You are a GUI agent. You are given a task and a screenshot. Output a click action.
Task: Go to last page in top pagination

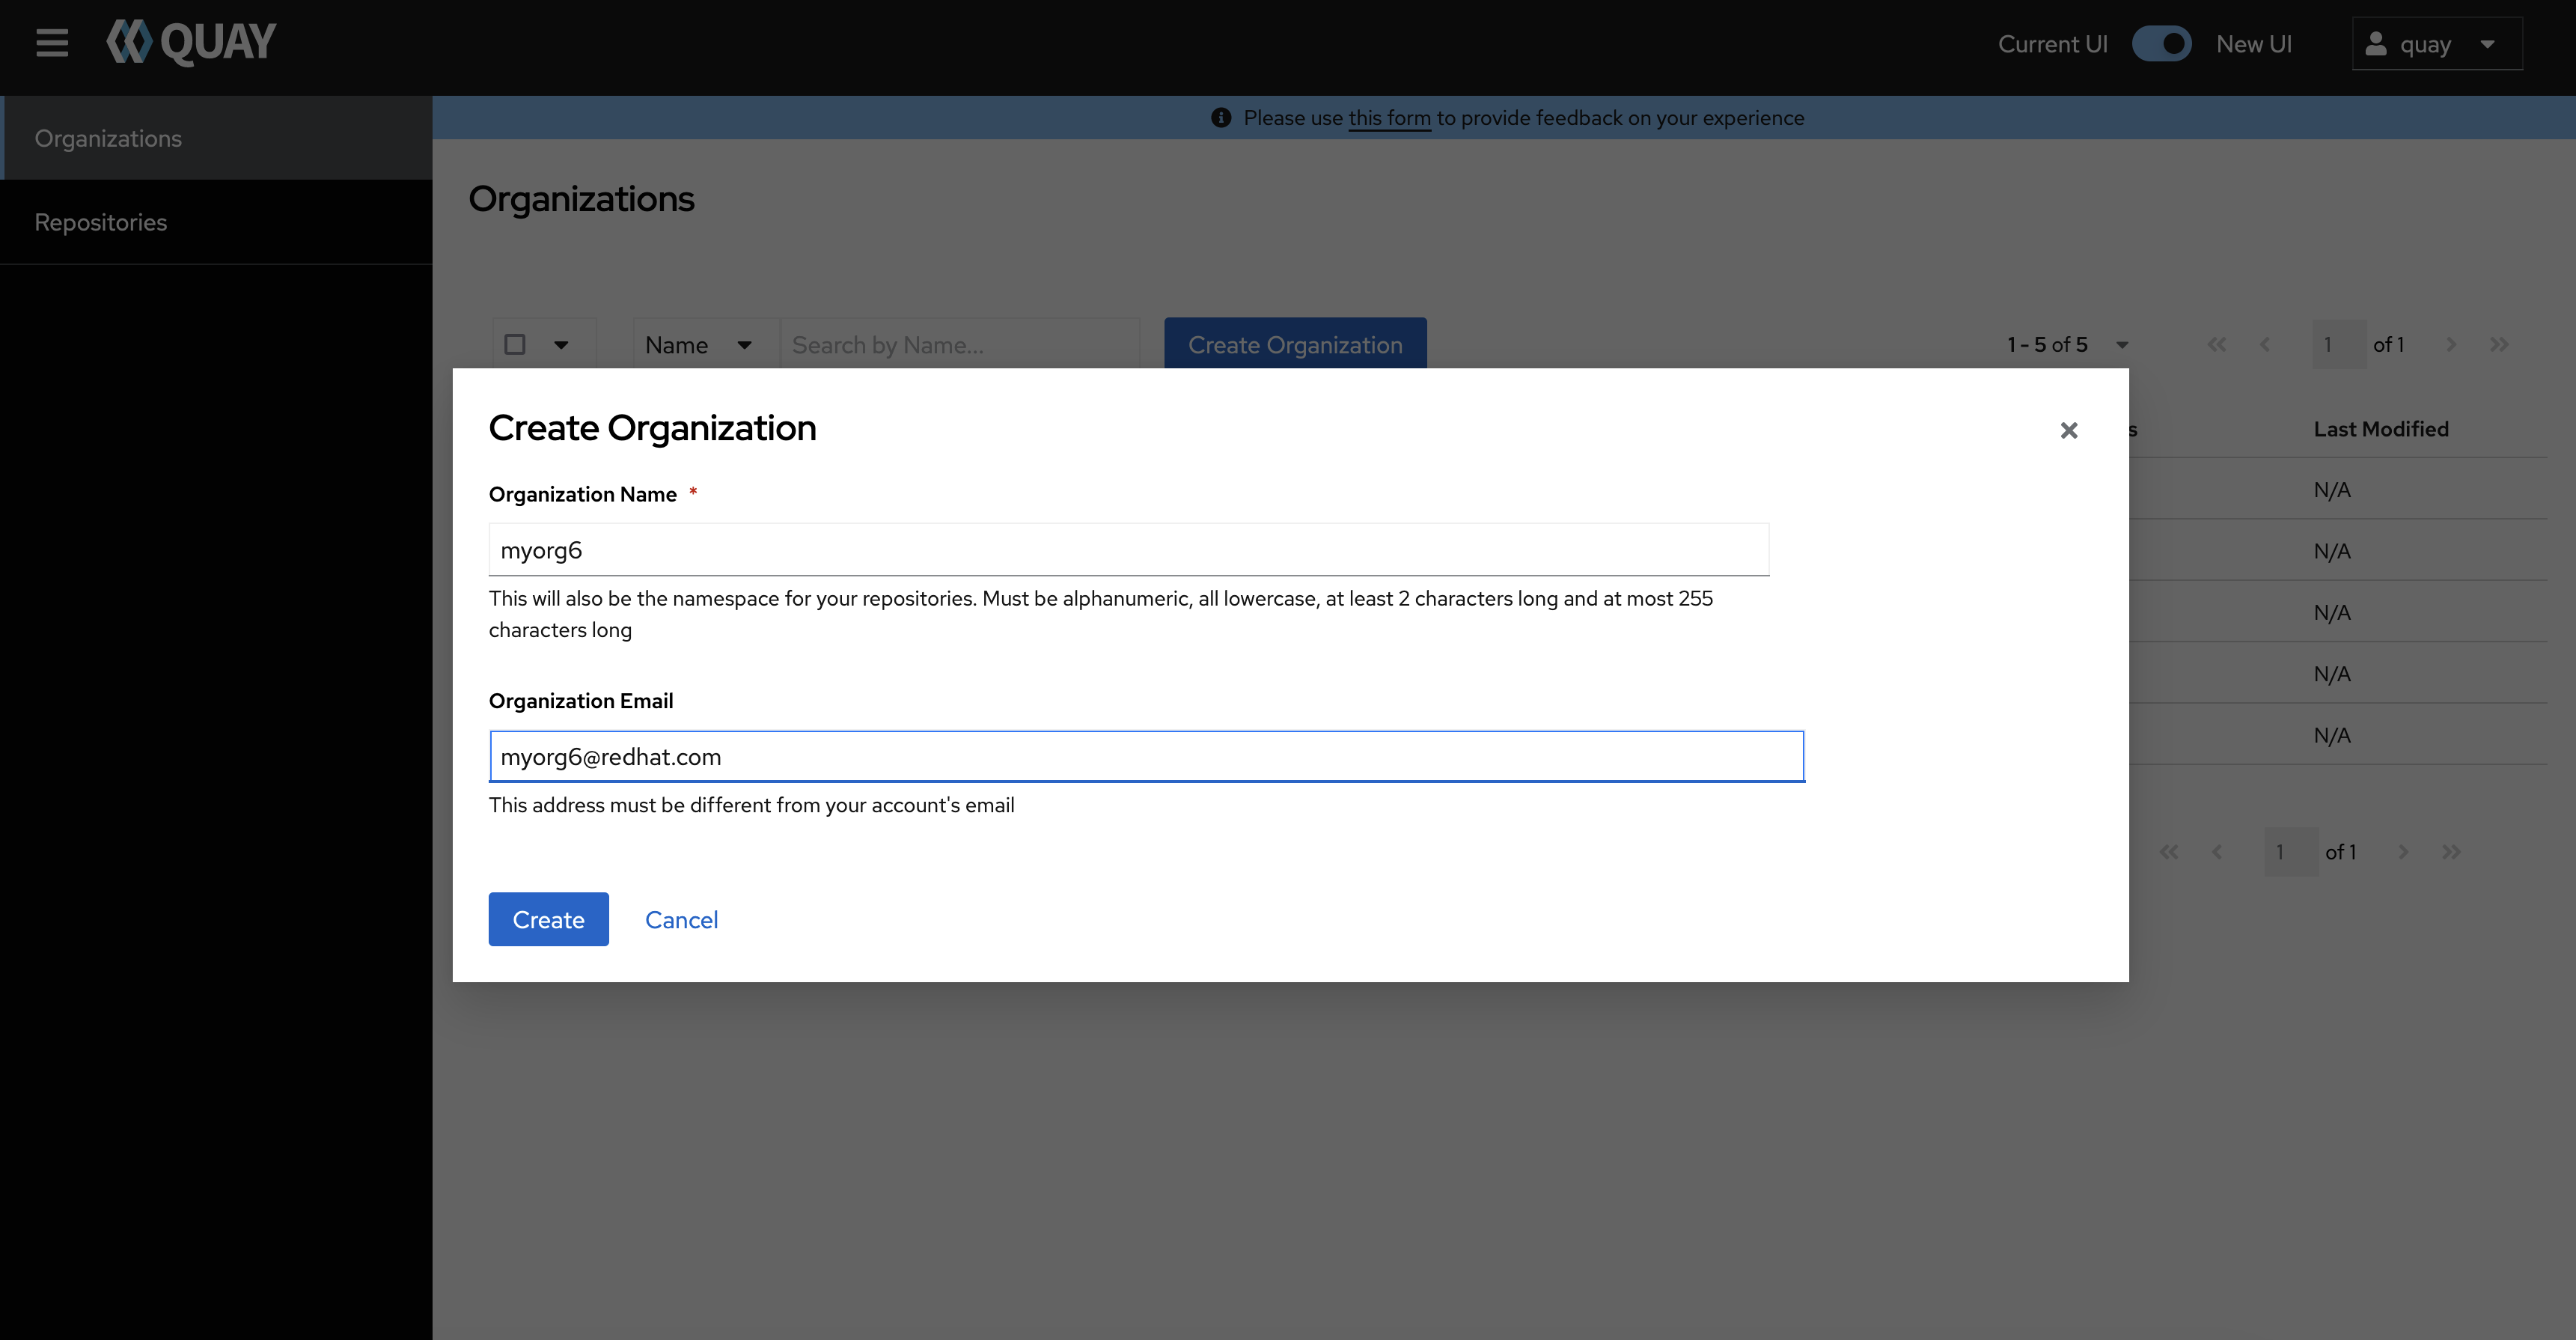[2498, 345]
